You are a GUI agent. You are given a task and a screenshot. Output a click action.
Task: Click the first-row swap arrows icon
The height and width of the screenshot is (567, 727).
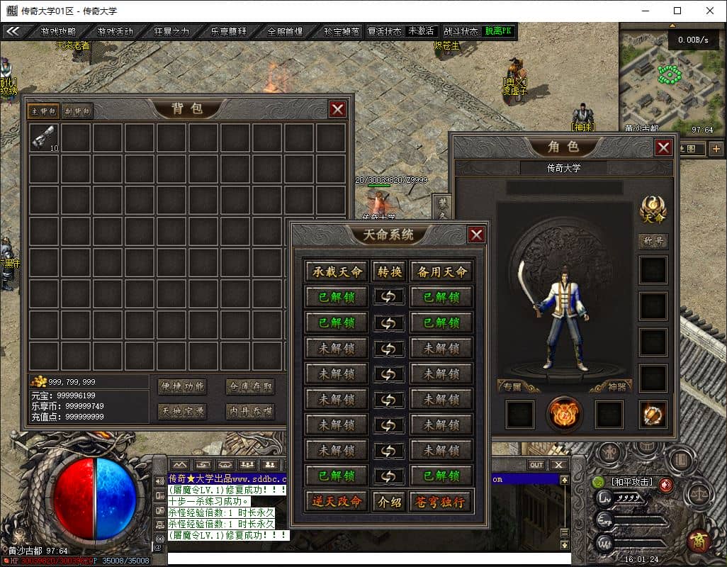coord(389,297)
